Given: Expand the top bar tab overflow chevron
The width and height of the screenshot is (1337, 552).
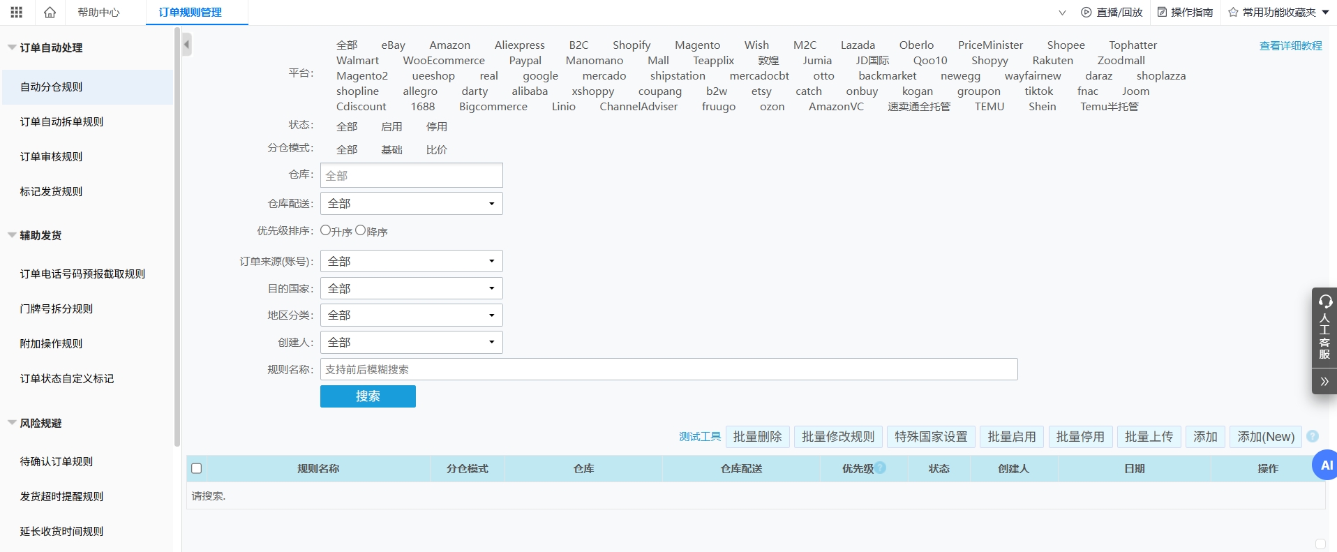Looking at the screenshot, I should point(1062,13).
